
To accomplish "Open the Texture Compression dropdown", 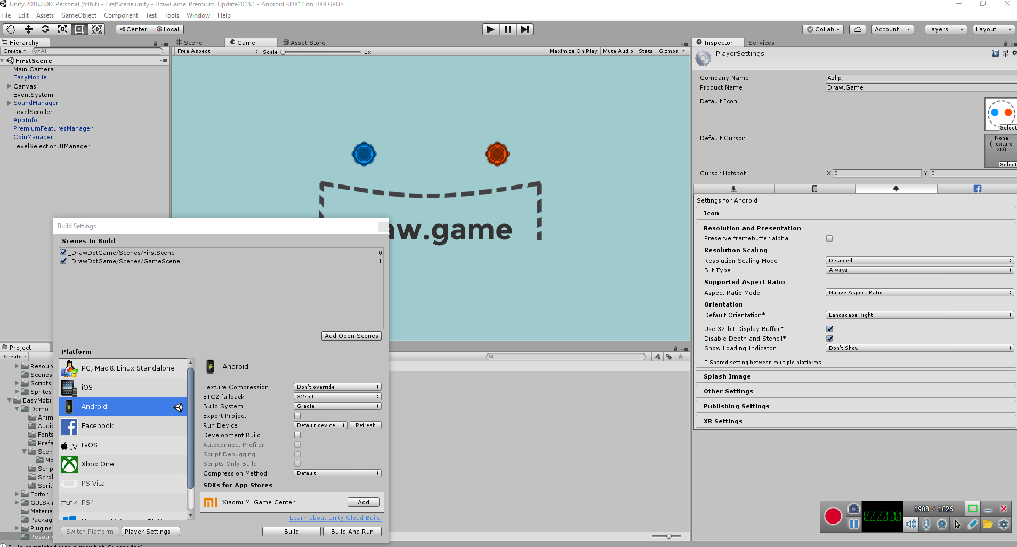I will click(336, 387).
